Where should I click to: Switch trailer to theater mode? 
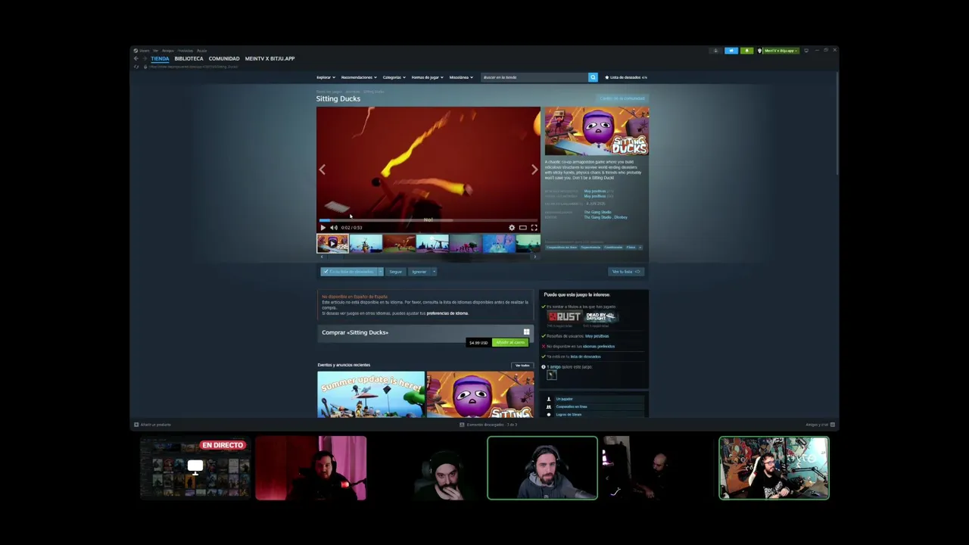(x=522, y=227)
